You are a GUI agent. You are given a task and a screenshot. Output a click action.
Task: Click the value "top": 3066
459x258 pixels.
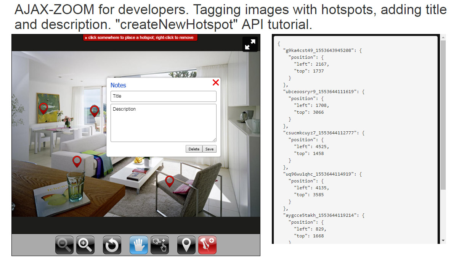pos(309,112)
